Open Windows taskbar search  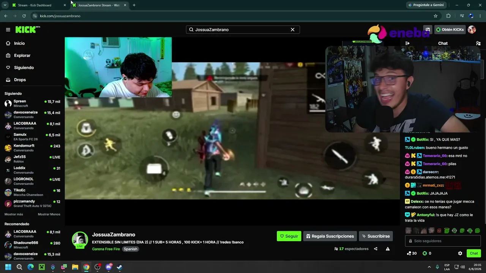[19, 267]
